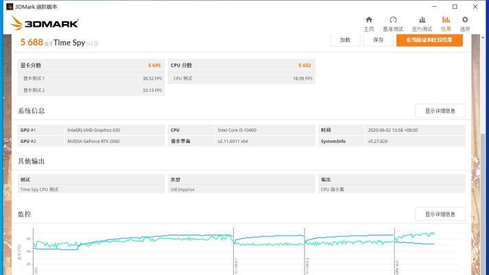
Task: Click the 3DMark title bar app icon
Action: click(10, 7)
